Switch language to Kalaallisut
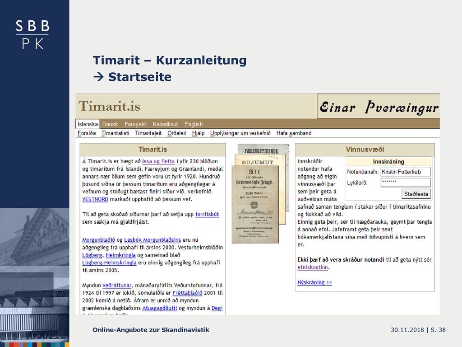Image resolution: width=462 pixels, height=347 pixels. coord(165,124)
